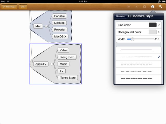Select the TV node
166x124 pixels.
click(x=62, y=71)
